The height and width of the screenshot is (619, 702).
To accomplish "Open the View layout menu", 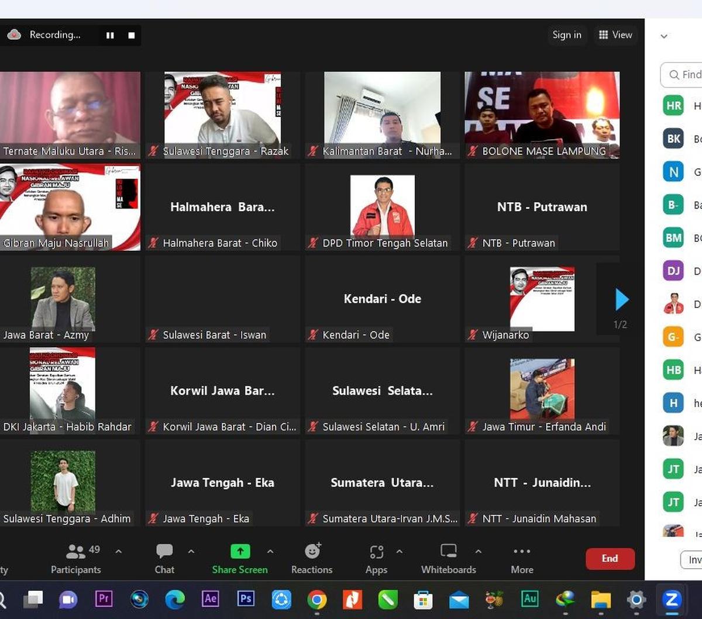I will click(x=615, y=35).
